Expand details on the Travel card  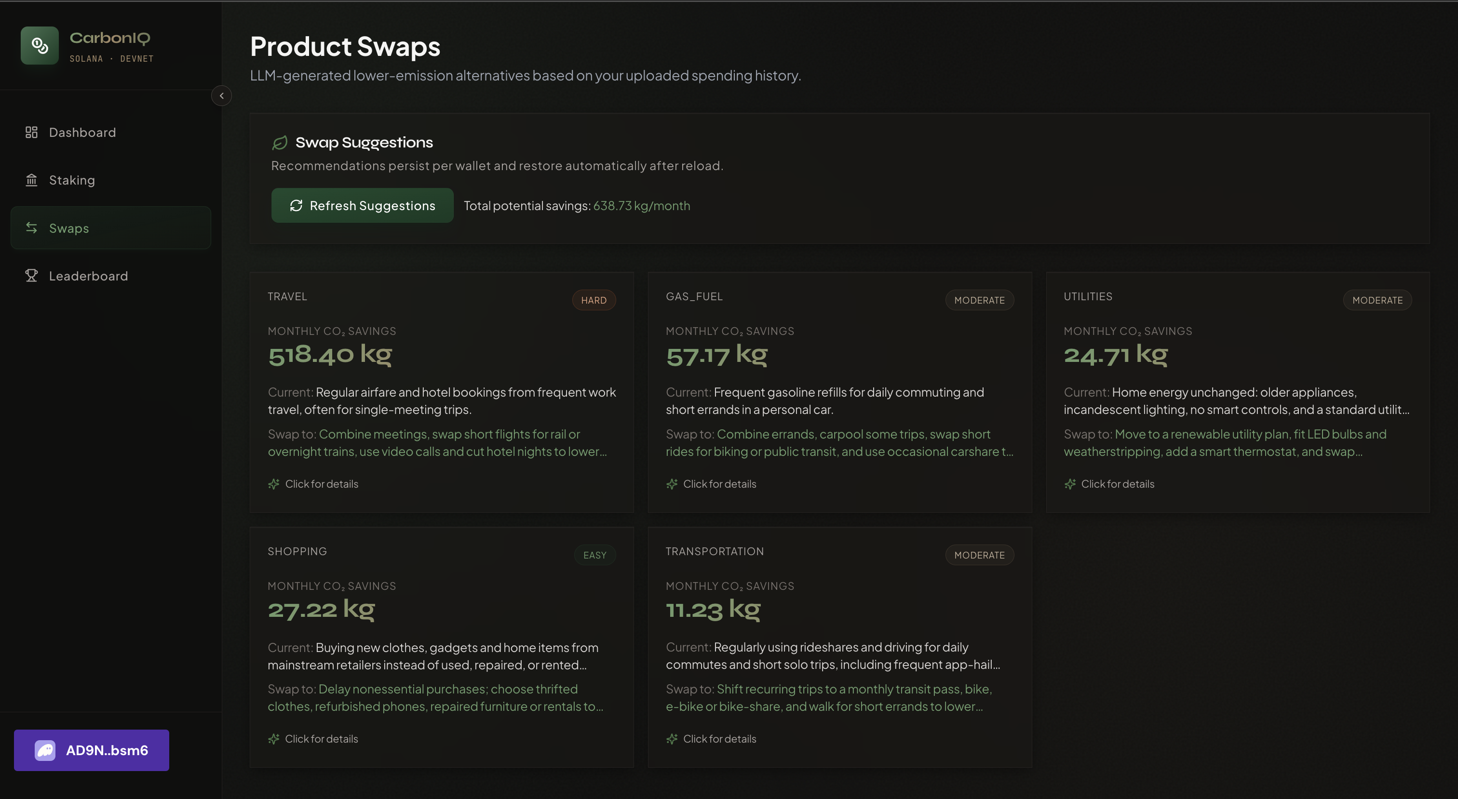click(321, 484)
